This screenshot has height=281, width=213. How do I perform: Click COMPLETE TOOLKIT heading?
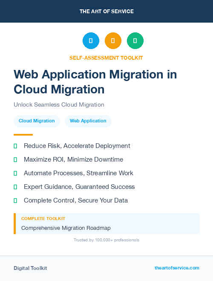pyautogui.click(x=43, y=219)
